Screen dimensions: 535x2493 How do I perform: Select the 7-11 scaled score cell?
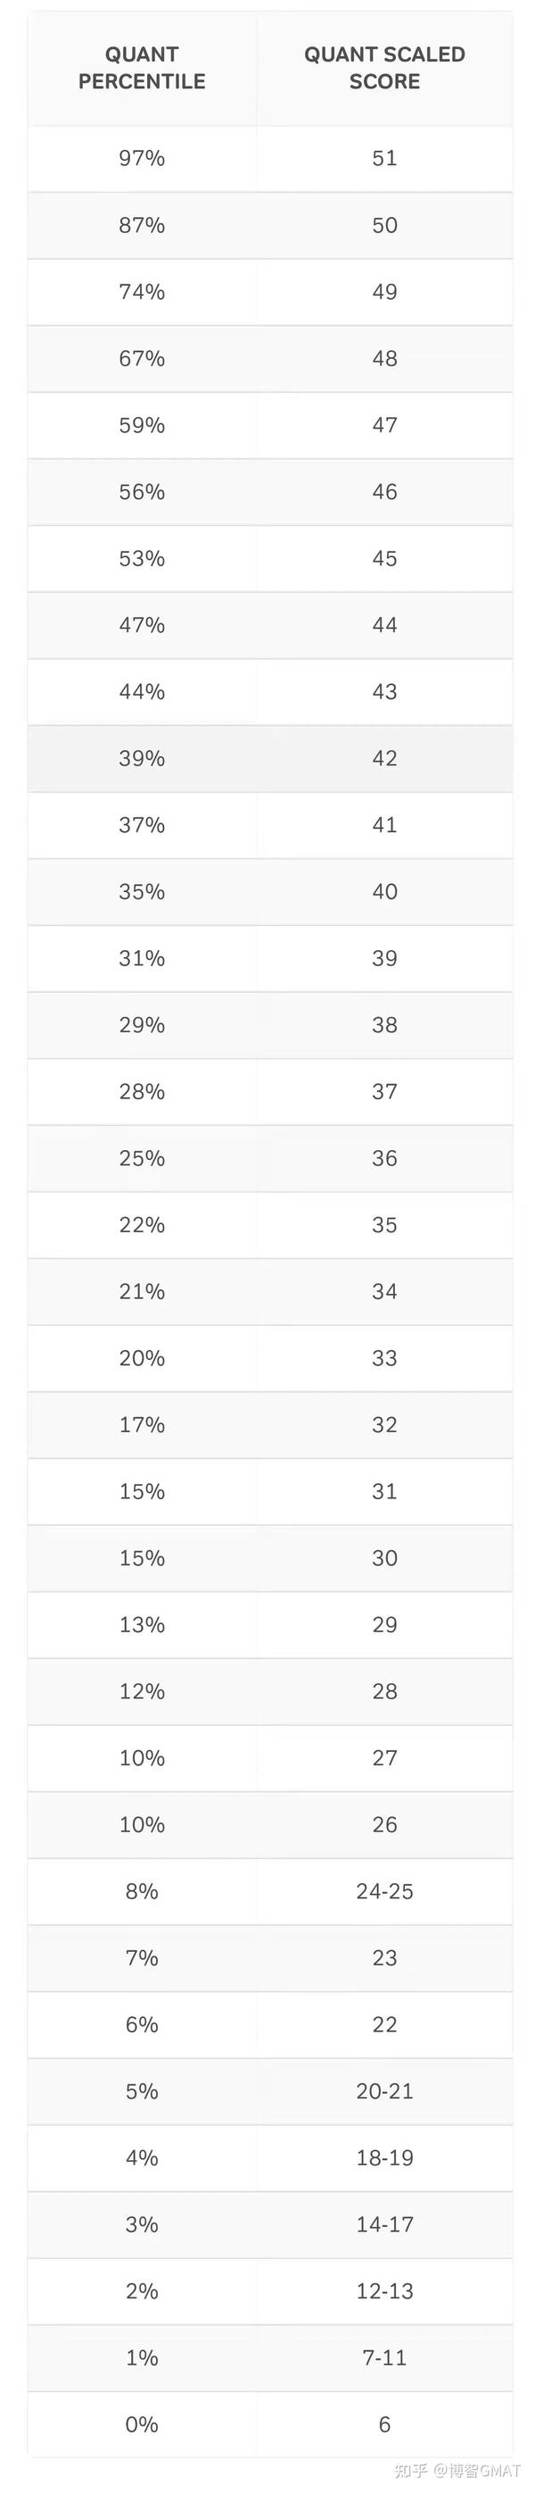click(384, 2358)
